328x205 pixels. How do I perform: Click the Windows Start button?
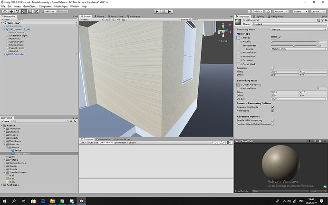click(4, 201)
